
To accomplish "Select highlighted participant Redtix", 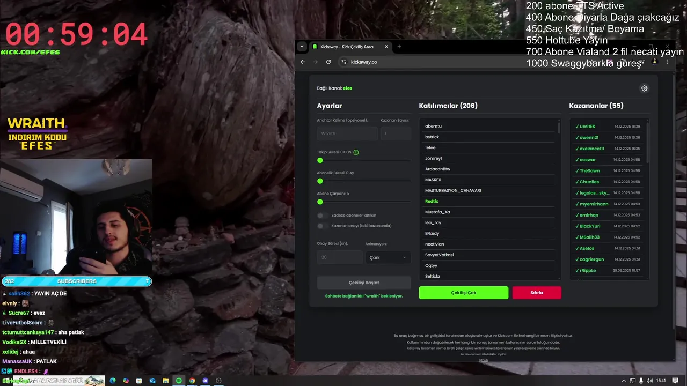I will point(487,201).
